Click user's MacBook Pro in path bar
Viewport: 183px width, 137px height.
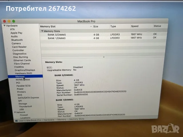30,120
